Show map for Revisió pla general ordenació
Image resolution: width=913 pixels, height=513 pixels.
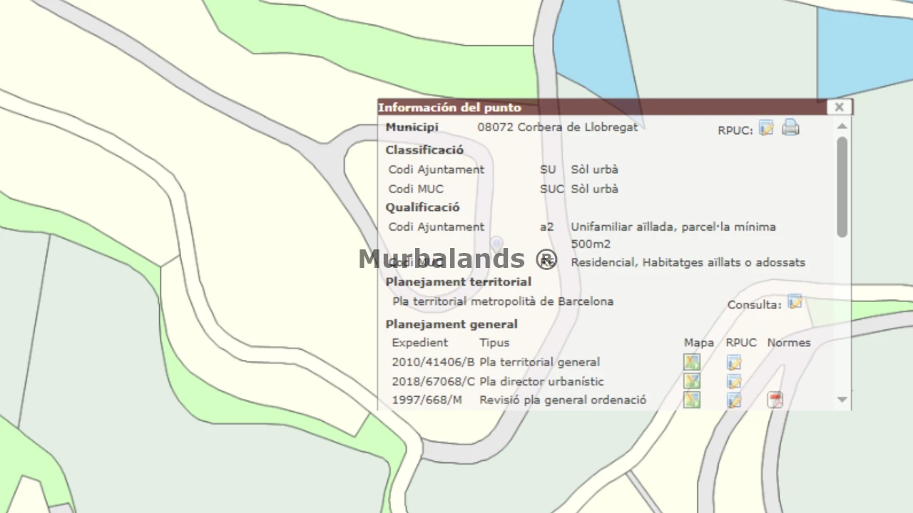pos(692,400)
